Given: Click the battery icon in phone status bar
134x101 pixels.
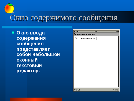Looking at the screenshot, I should coord(117,32).
